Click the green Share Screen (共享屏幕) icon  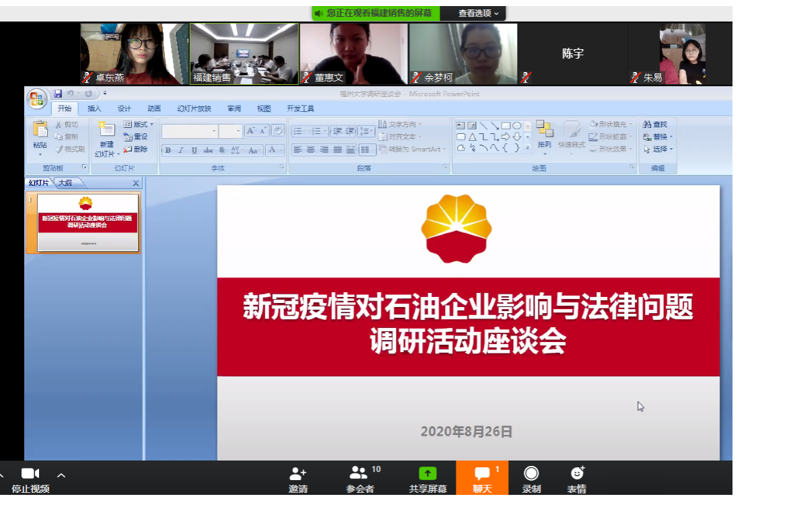click(x=427, y=474)
